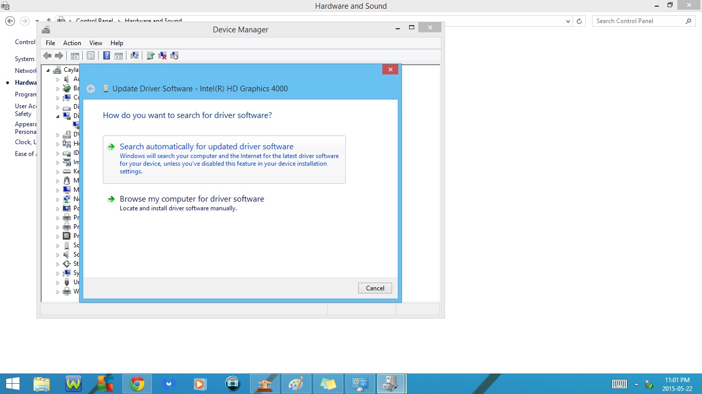
Task: Open the Help menu in Device Manager
Action: tap(117, 43)
